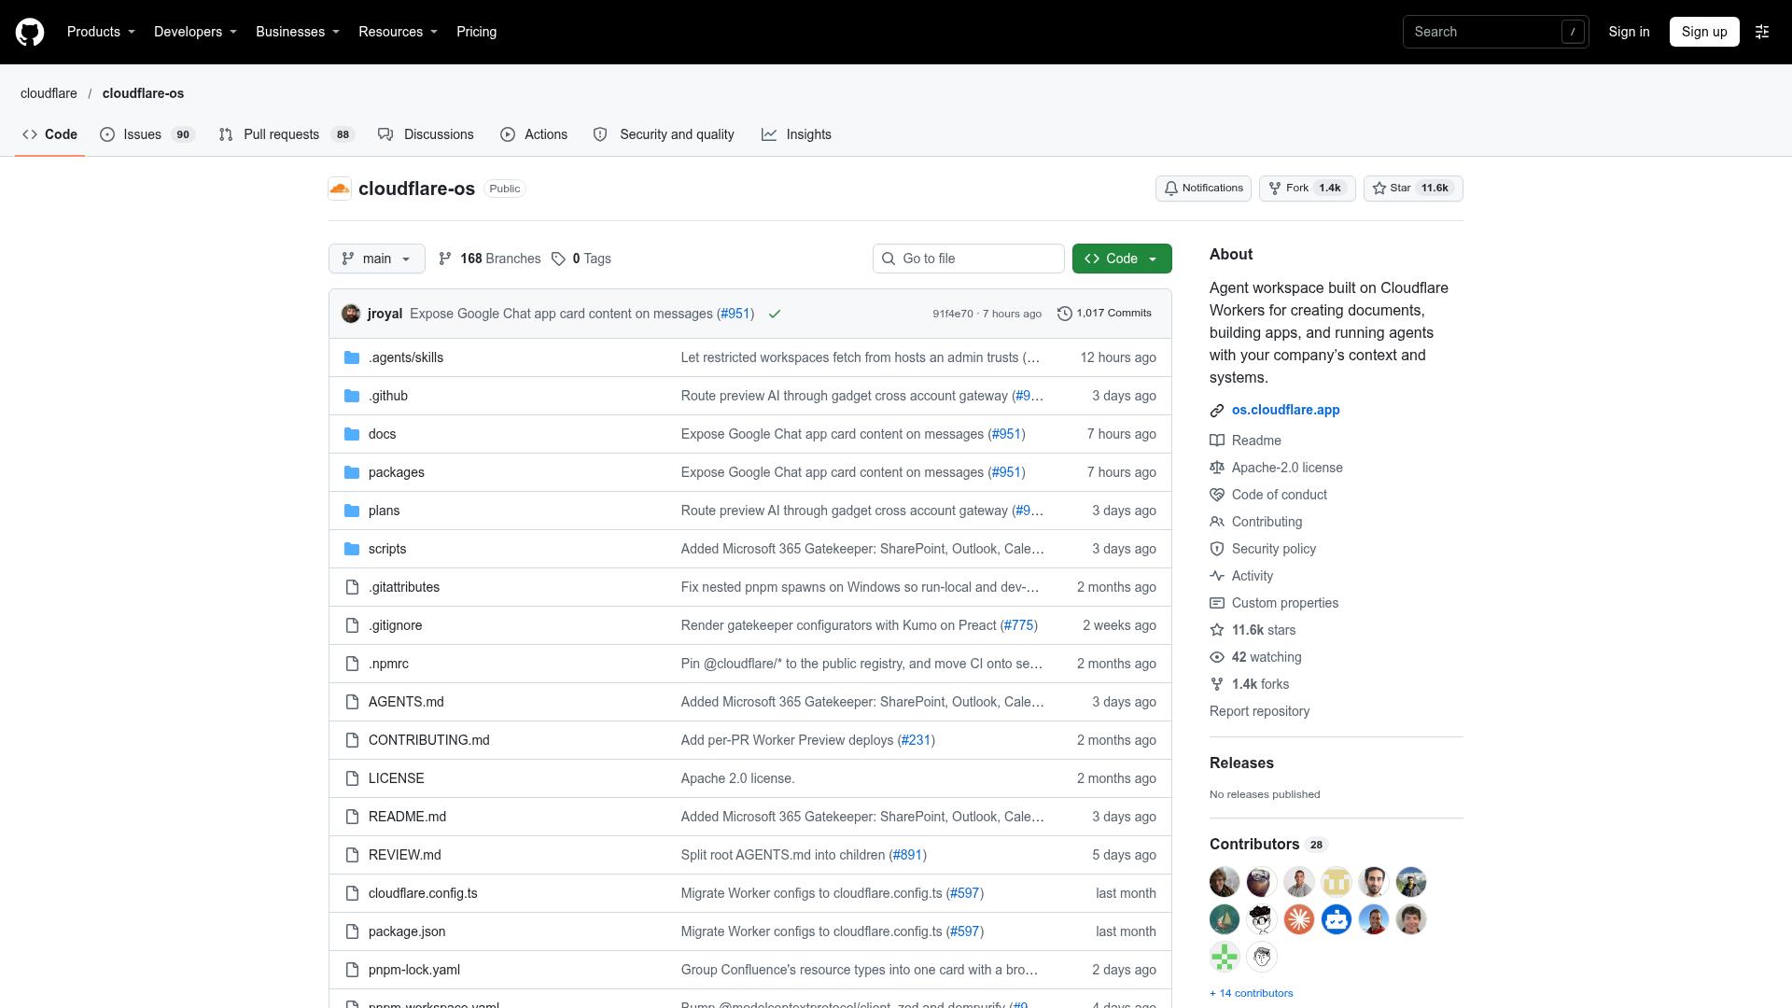Screen dimensions: 1792x1008
Task: Click the jroyal author avatar
Action: [351, 314]
